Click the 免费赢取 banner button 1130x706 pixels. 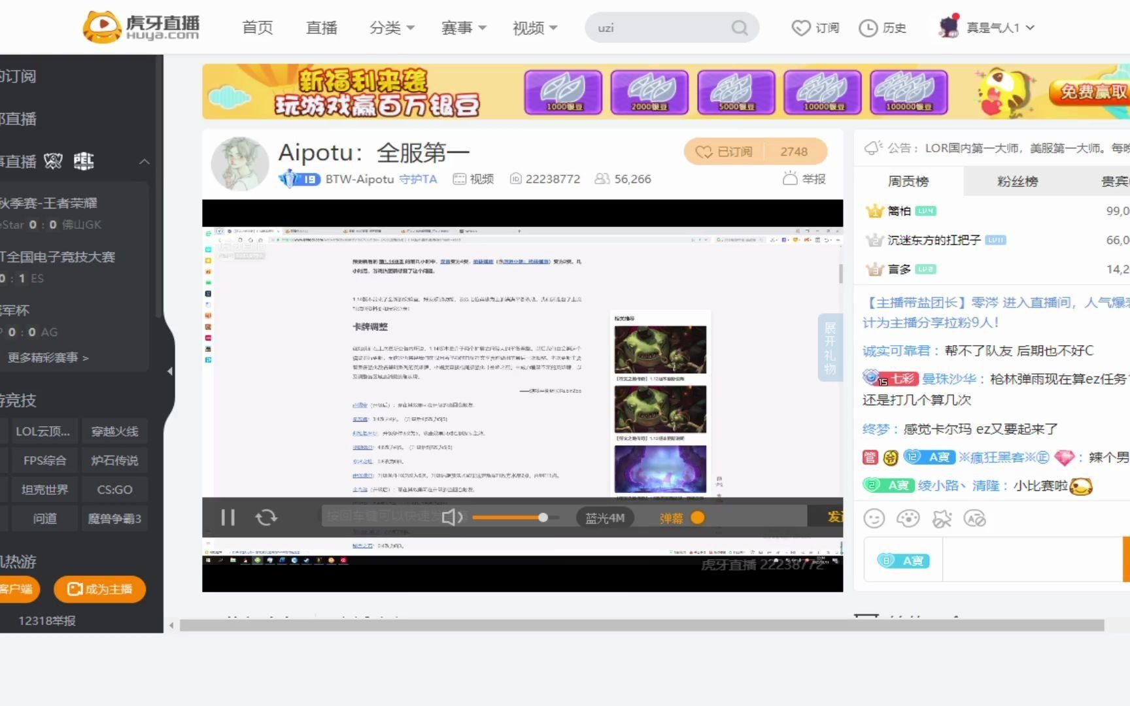point(1091,92)
